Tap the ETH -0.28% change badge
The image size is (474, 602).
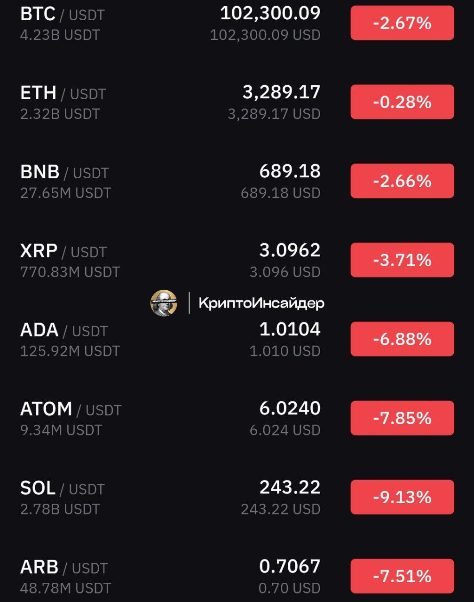[x=402, y=102]
